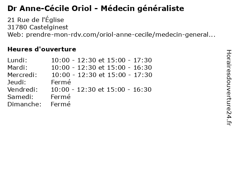The width and height of the screenshot is (235, 176).
Task: Click the Vendredi opening hours
Action: (101, 89)
